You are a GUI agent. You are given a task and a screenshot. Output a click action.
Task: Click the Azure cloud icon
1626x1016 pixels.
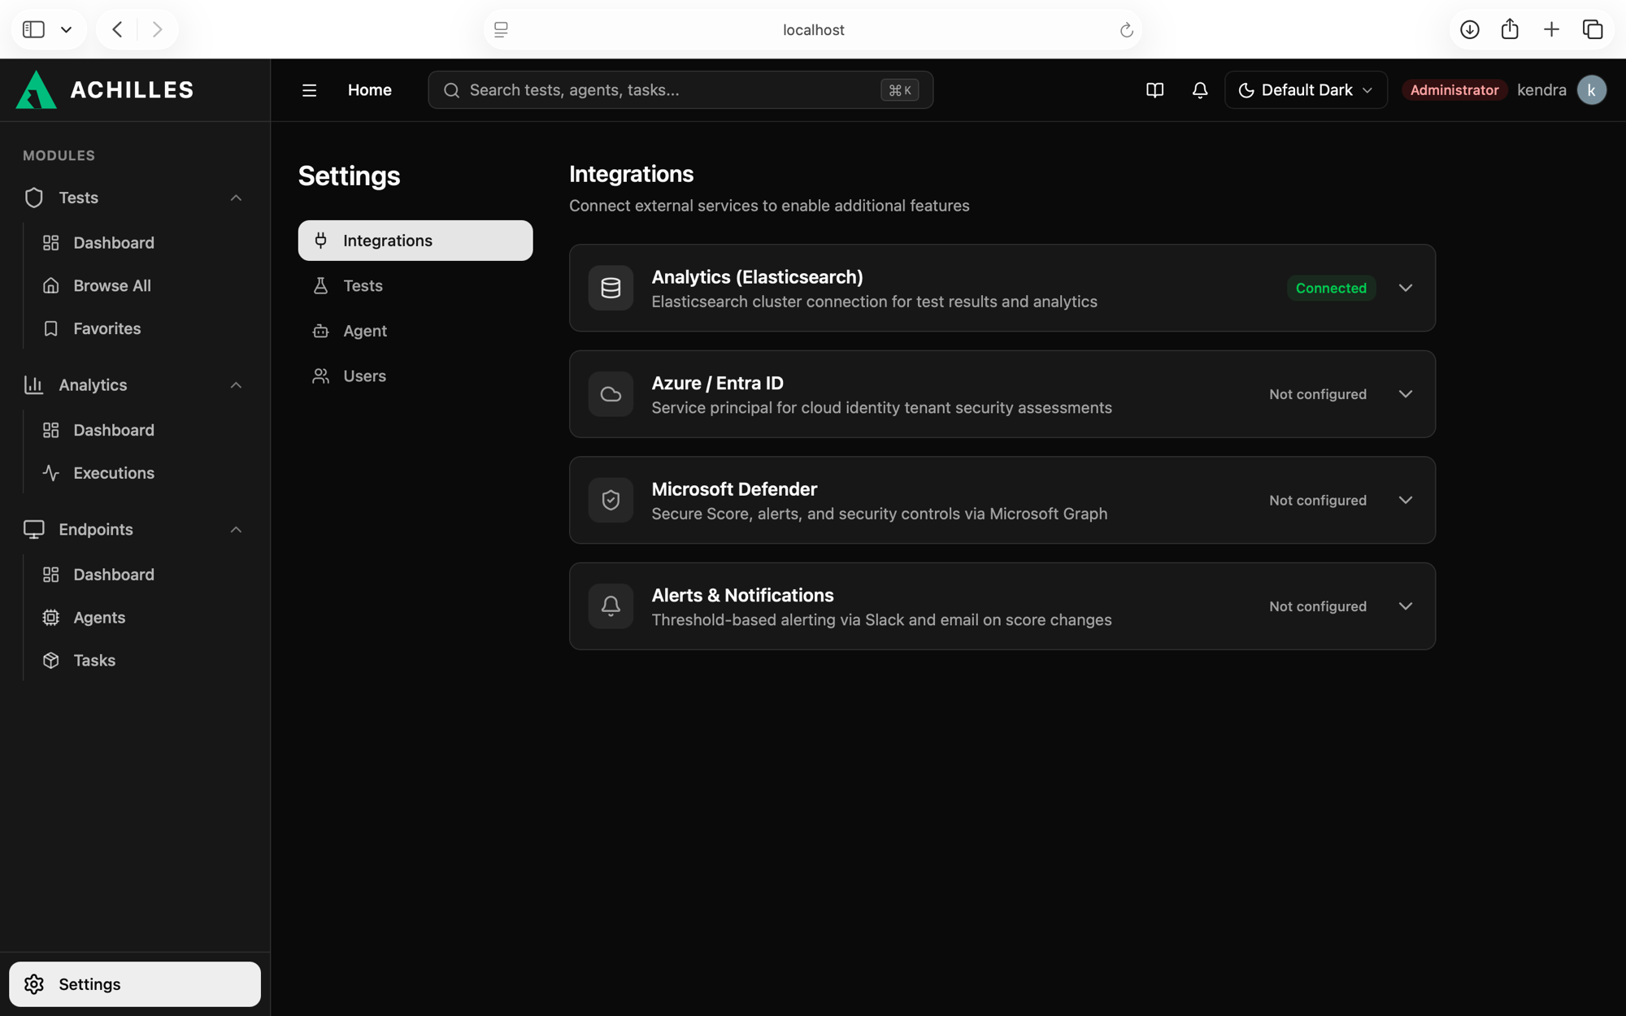pyautogui.click(x=611, y=394)
